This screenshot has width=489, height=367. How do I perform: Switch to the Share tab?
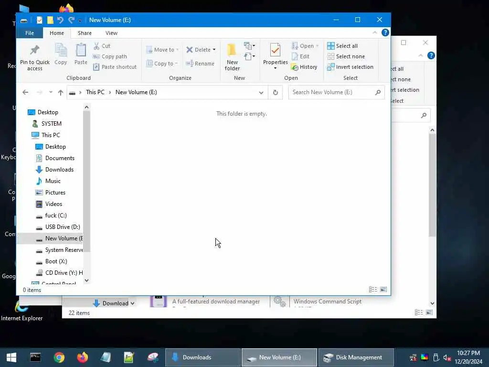(85, 33)
